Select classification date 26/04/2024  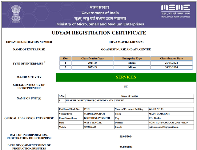coord(171,63)
